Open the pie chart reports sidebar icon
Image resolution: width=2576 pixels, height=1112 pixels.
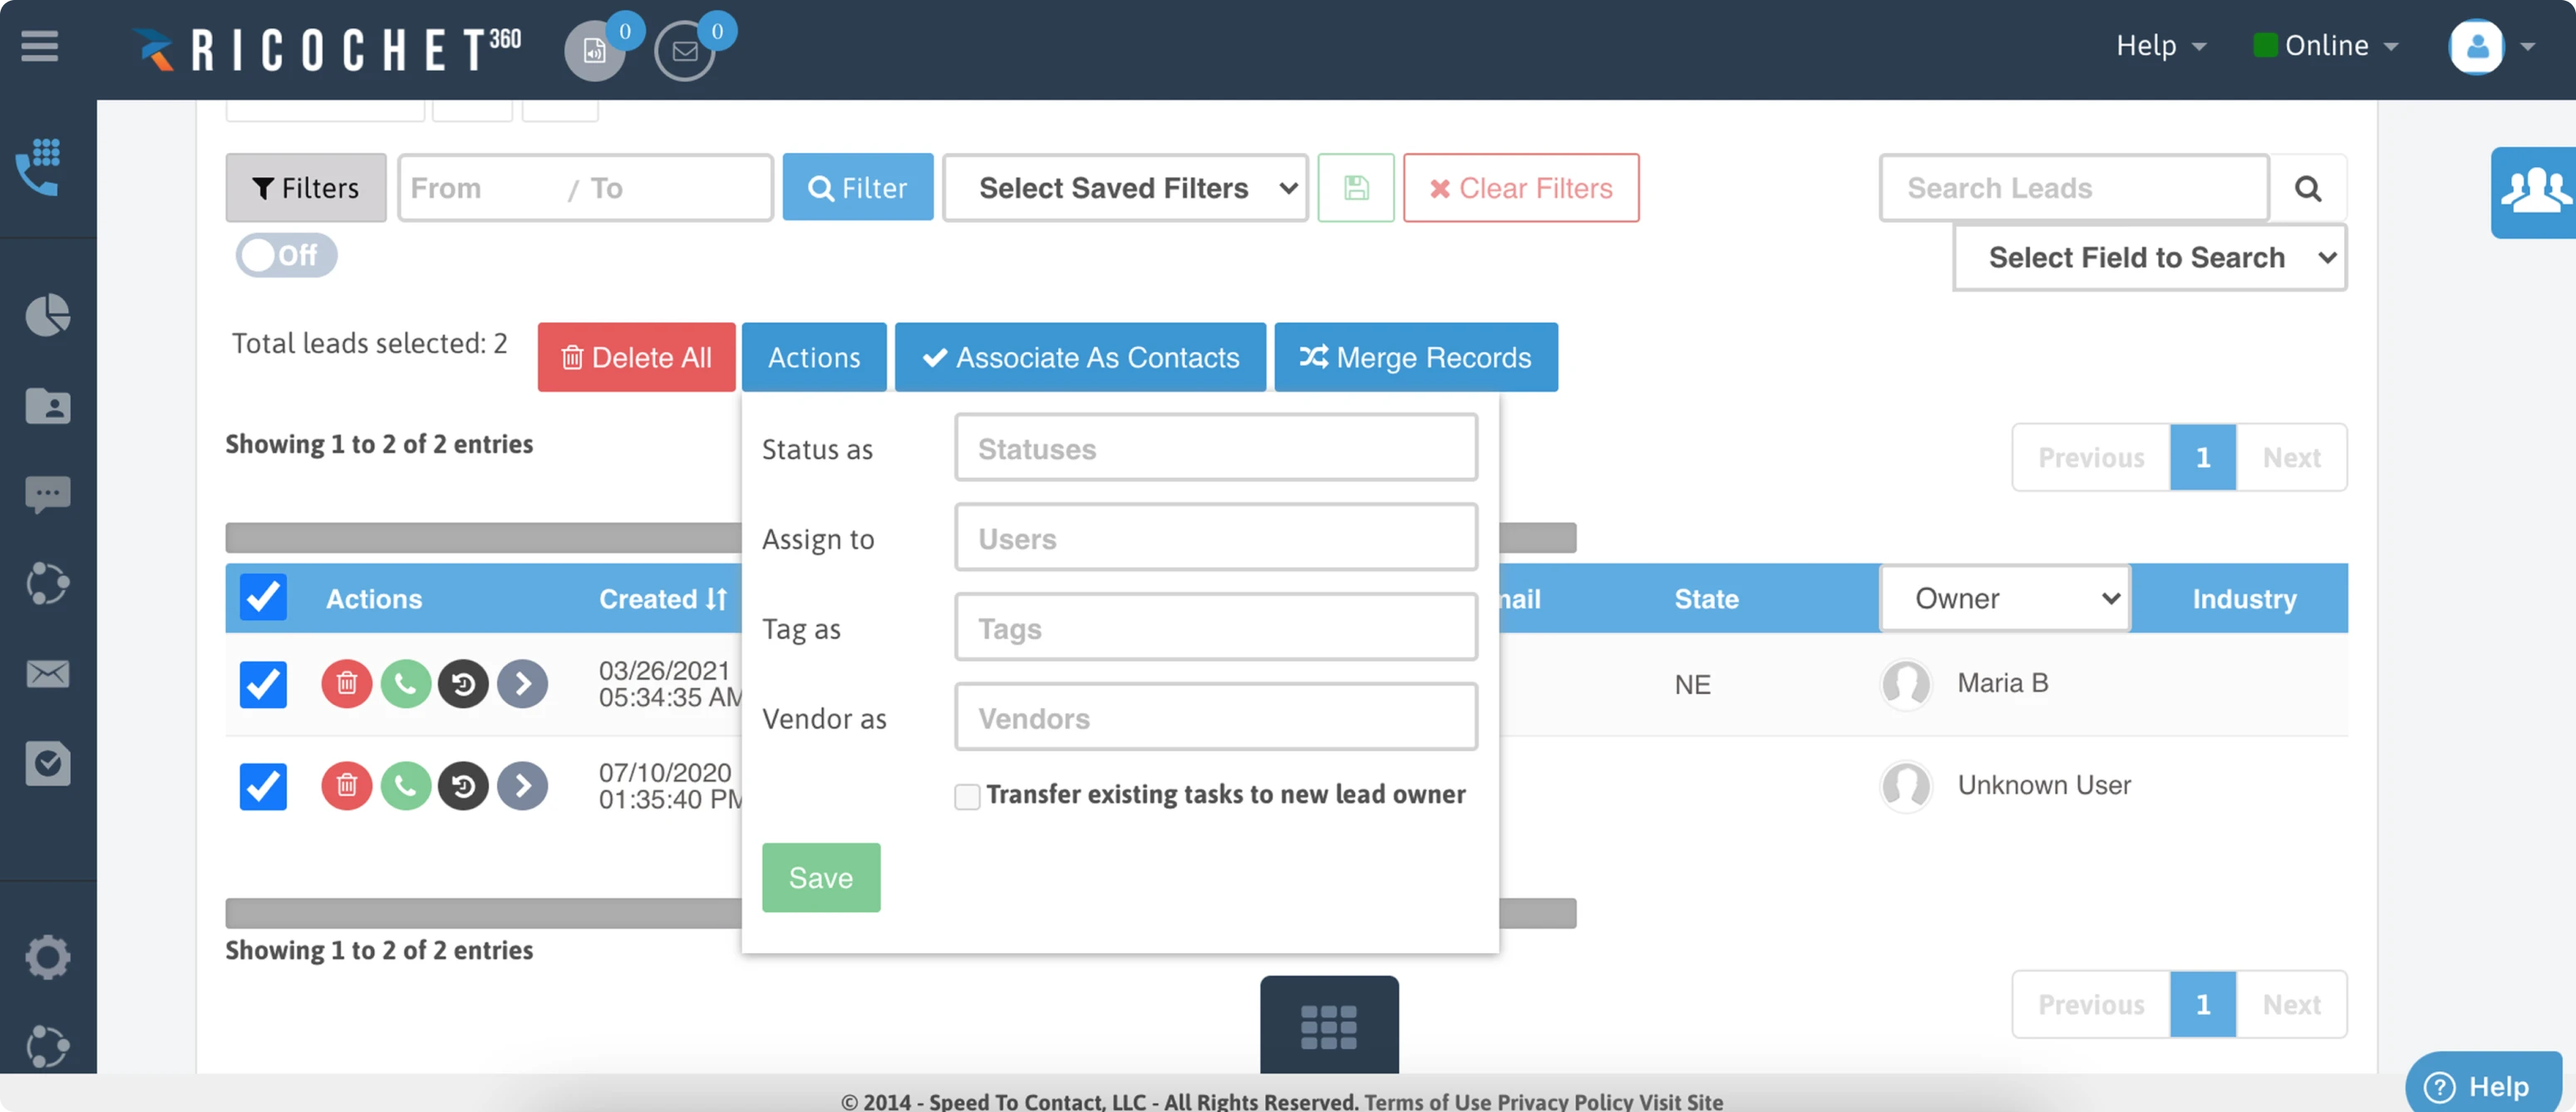[47, 316]
